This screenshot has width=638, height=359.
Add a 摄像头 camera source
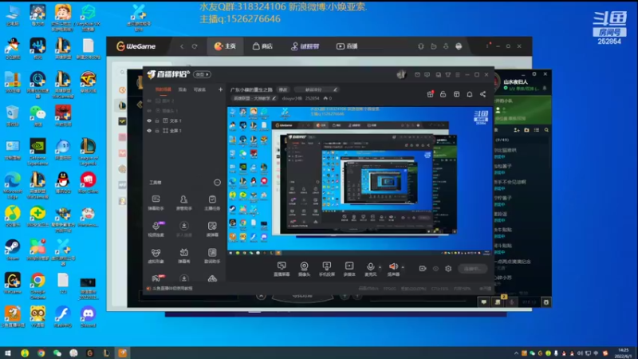304,269
